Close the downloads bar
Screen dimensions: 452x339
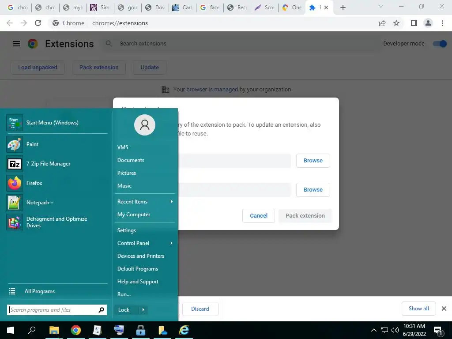pos(444,309)
